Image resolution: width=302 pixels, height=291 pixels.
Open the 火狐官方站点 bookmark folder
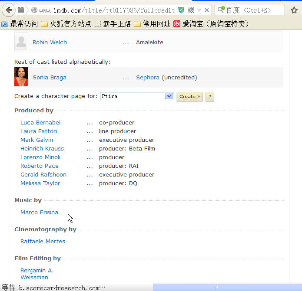[66, 24]
